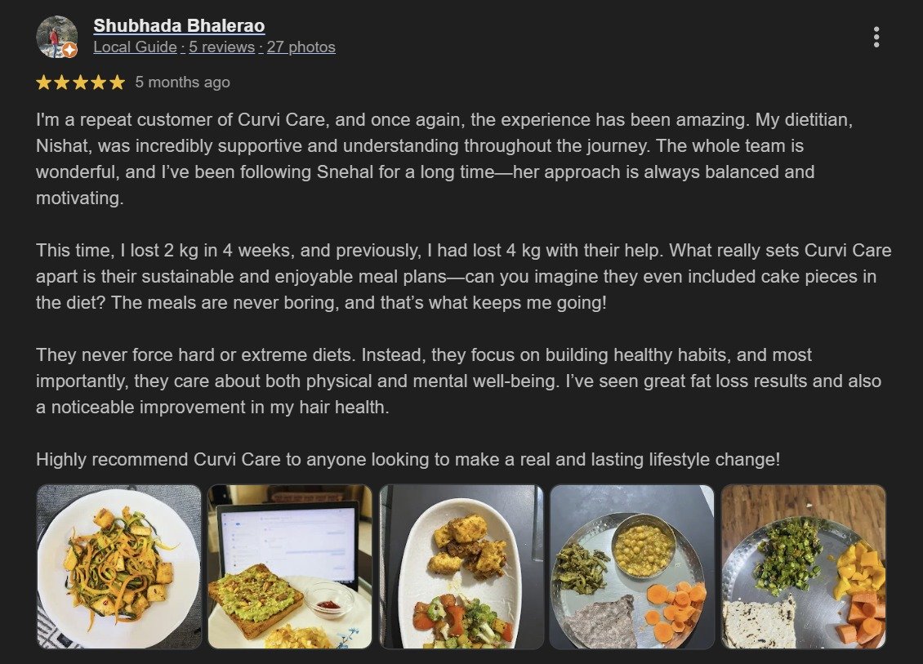Open the 27 photos link
The width and height of the screenshot is (923, 664).
[301, 47]
